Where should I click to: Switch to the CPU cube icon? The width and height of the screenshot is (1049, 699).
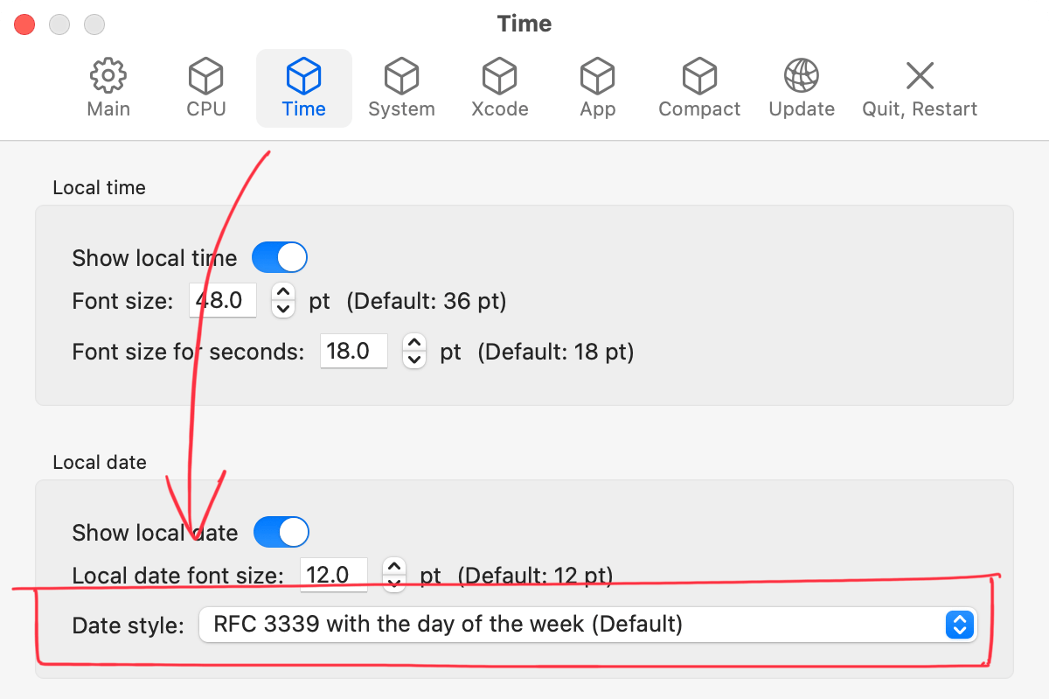206,76
